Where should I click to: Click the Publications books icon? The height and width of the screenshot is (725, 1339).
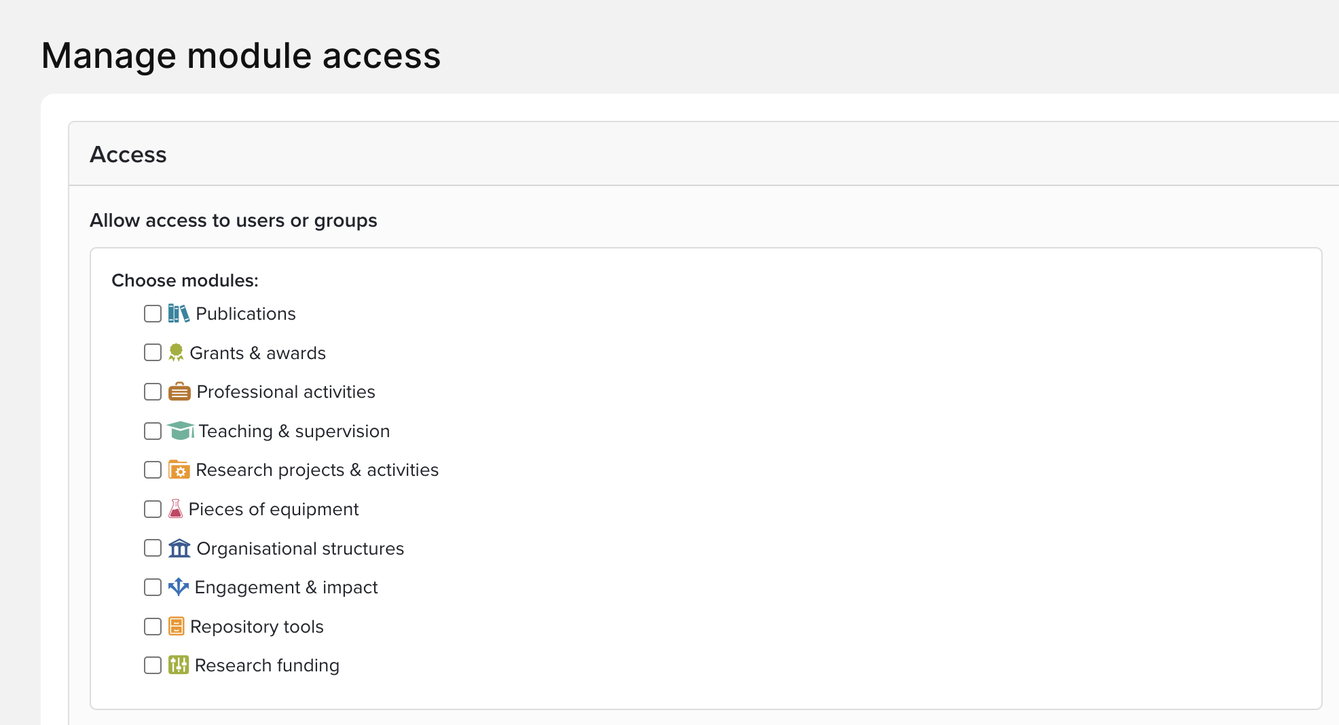178,314
